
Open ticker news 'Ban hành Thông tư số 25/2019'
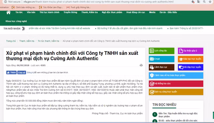[x=187, y=28]
